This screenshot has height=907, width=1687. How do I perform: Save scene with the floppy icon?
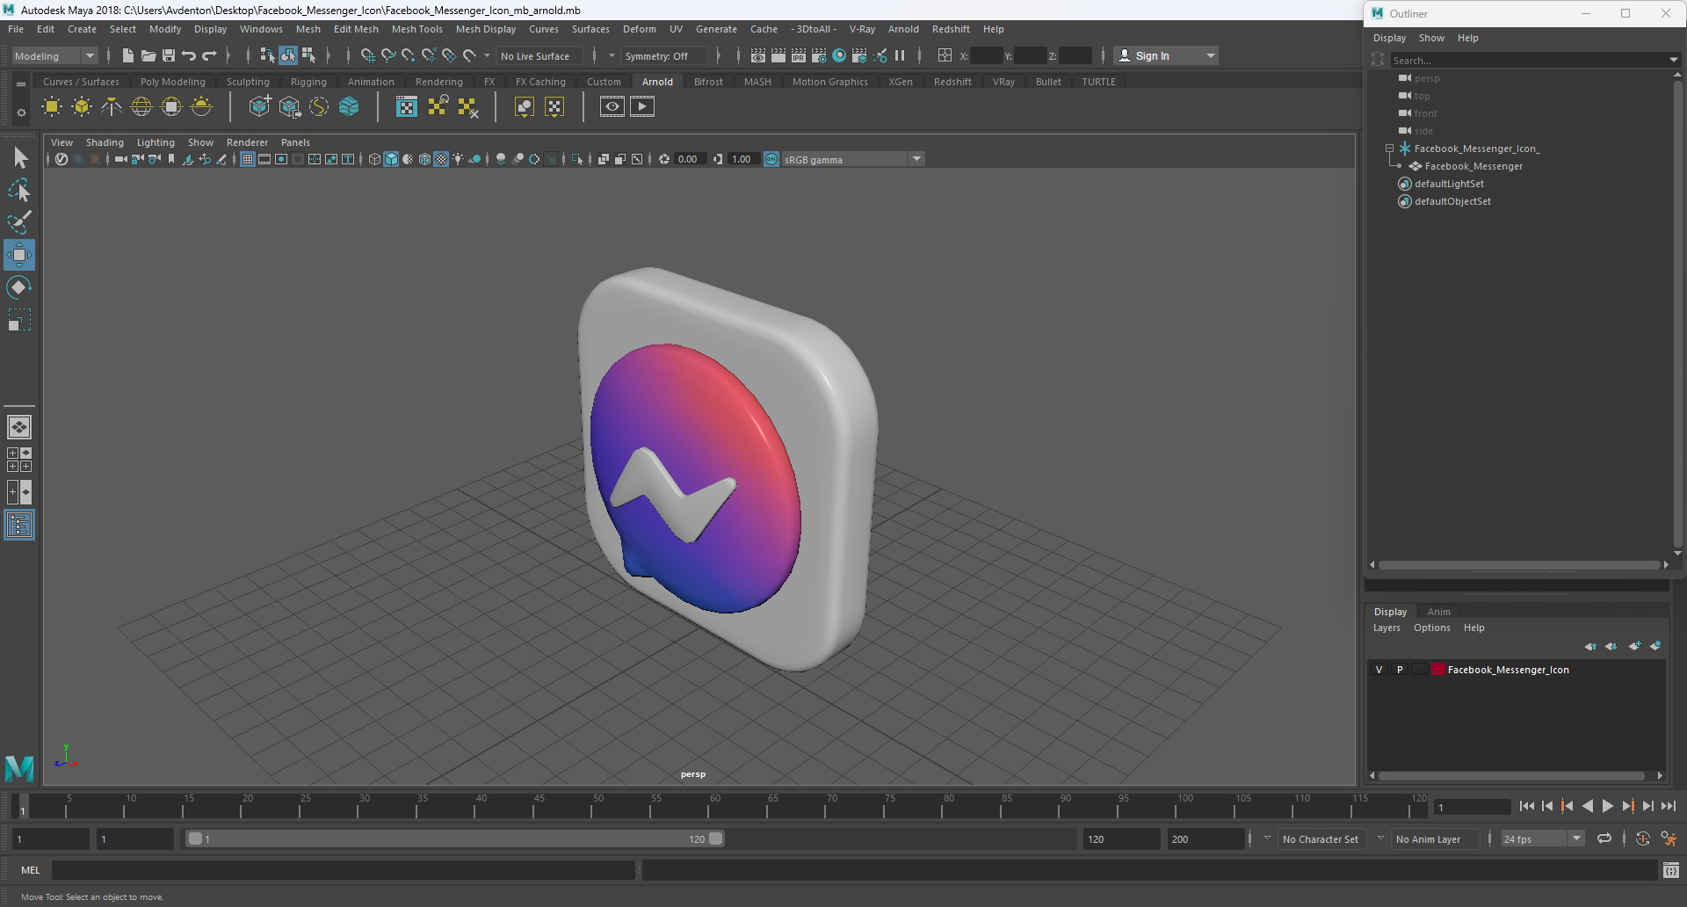(x=169, y=55)
